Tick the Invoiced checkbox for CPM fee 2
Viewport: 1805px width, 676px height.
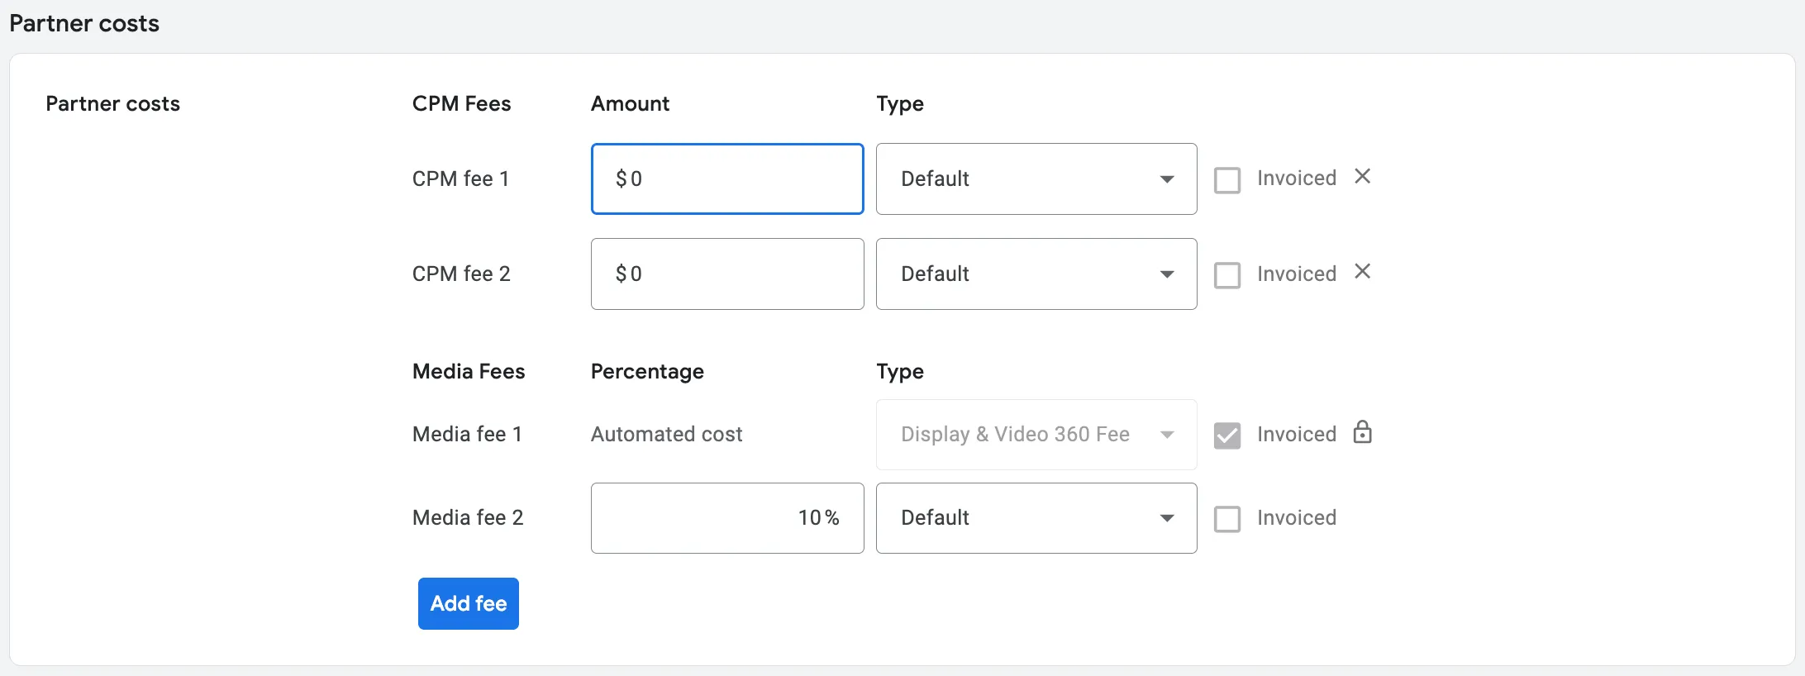click(1227, 275)
